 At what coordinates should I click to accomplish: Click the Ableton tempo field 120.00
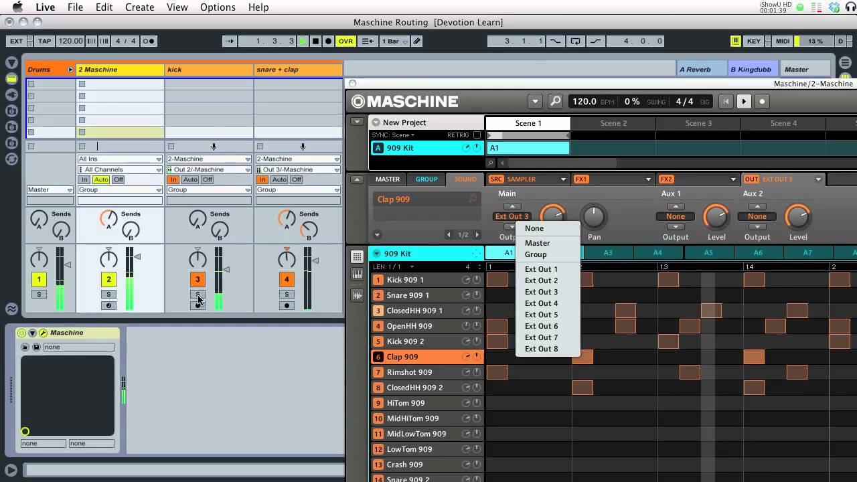70,42
